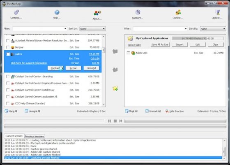Tick the Autodesk Material Library checkbox
The image size is (230, 165).
point(8,40)
